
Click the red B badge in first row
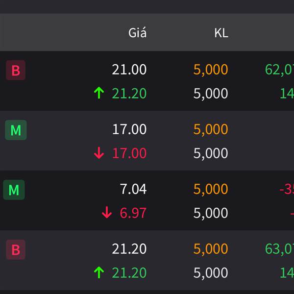pyautogui.click(x=16, y=70)
